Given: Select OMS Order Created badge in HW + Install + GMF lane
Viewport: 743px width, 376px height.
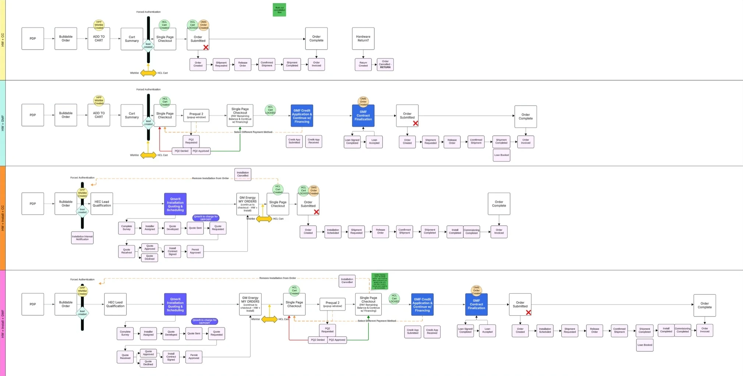Looking at the screenshot, I should point(477,291).
